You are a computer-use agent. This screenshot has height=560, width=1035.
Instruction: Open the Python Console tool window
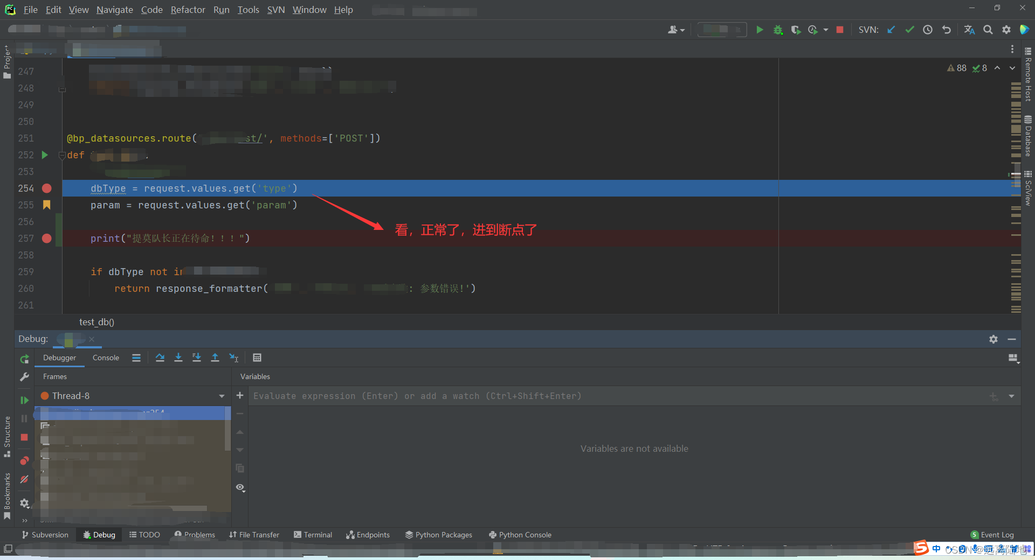pos(520,535)
